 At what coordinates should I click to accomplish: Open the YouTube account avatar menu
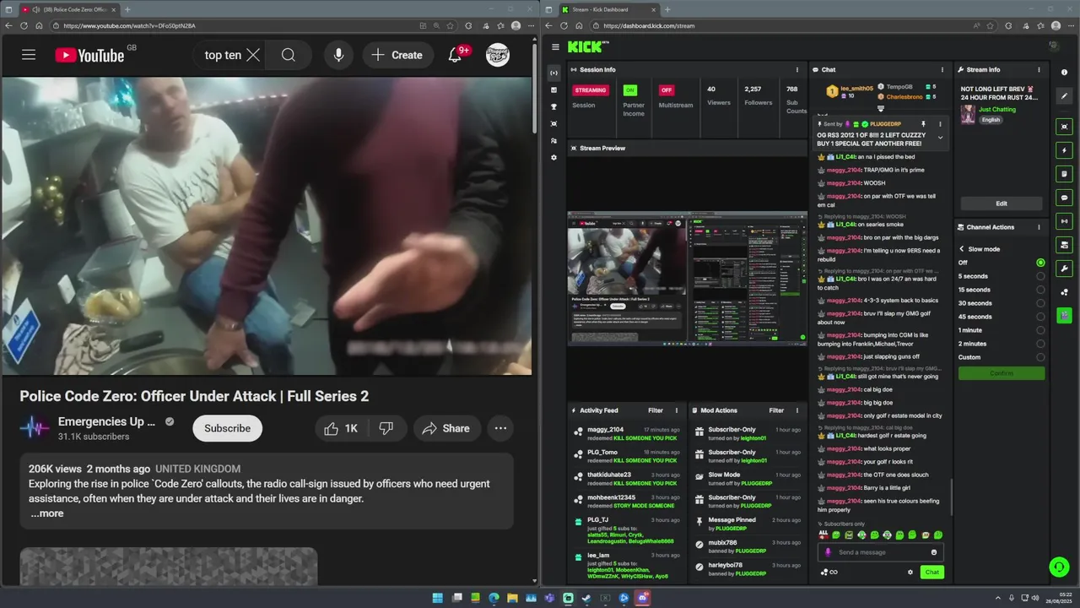tap(498, 55)
